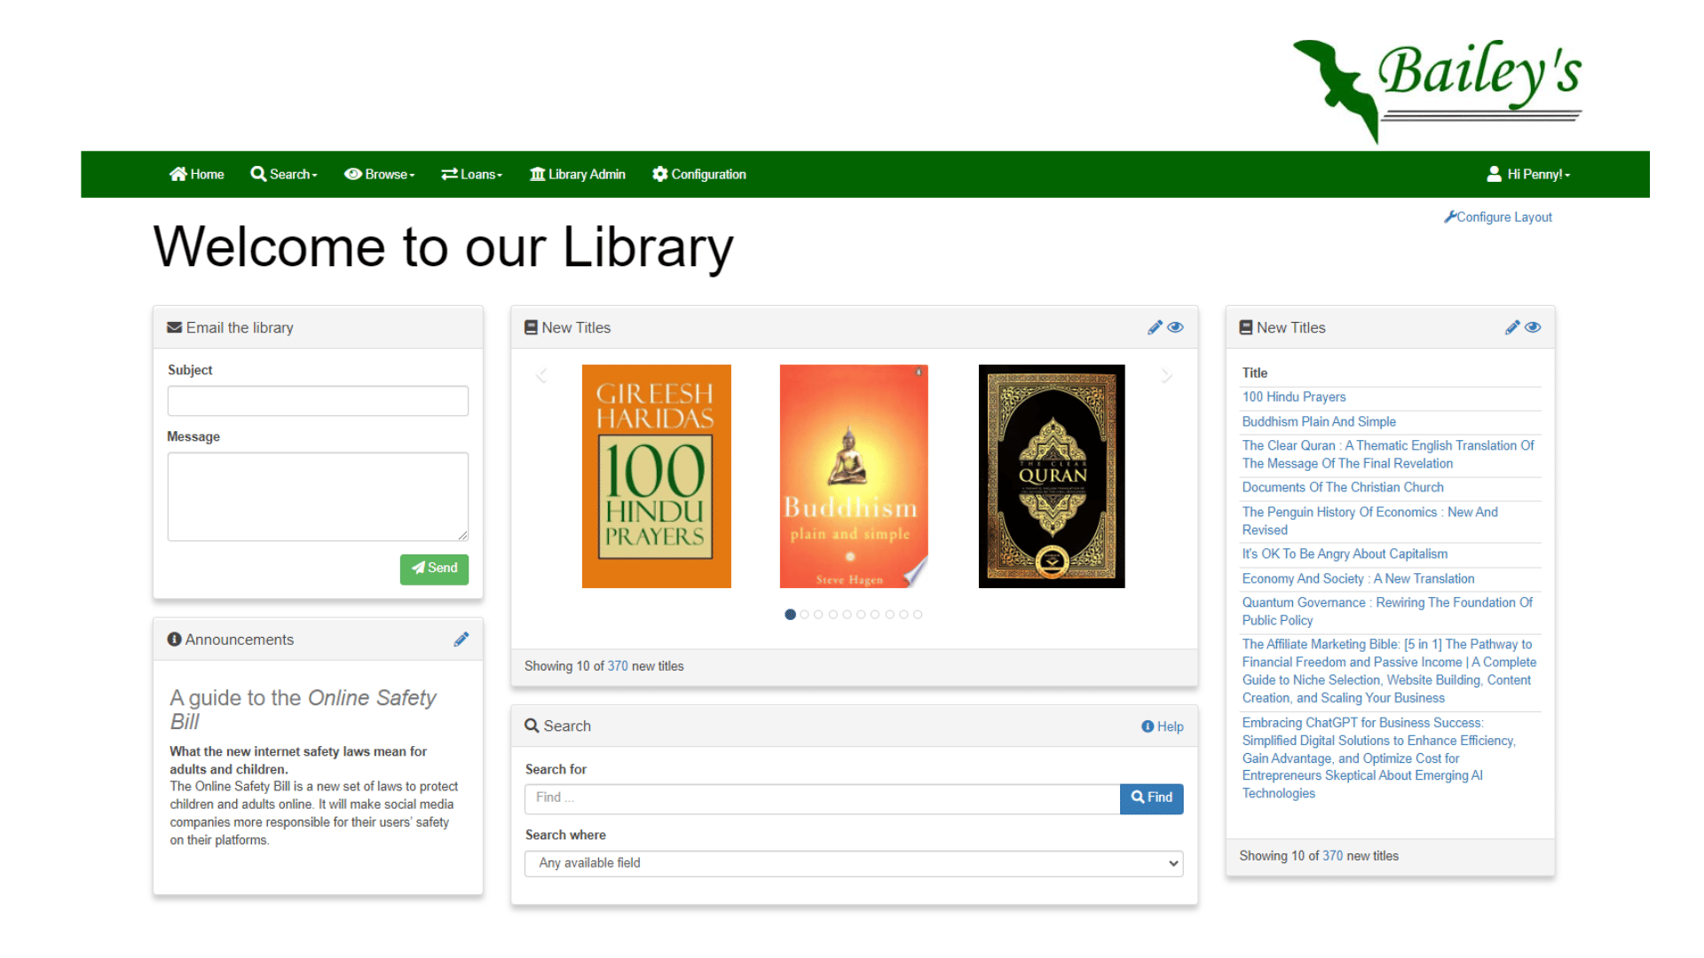Open the Search where dropdown

pyautogui.click(x=854, y=863)
